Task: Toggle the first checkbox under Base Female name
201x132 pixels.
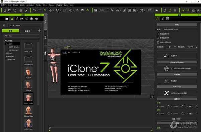Action: [x=158, y=34]
